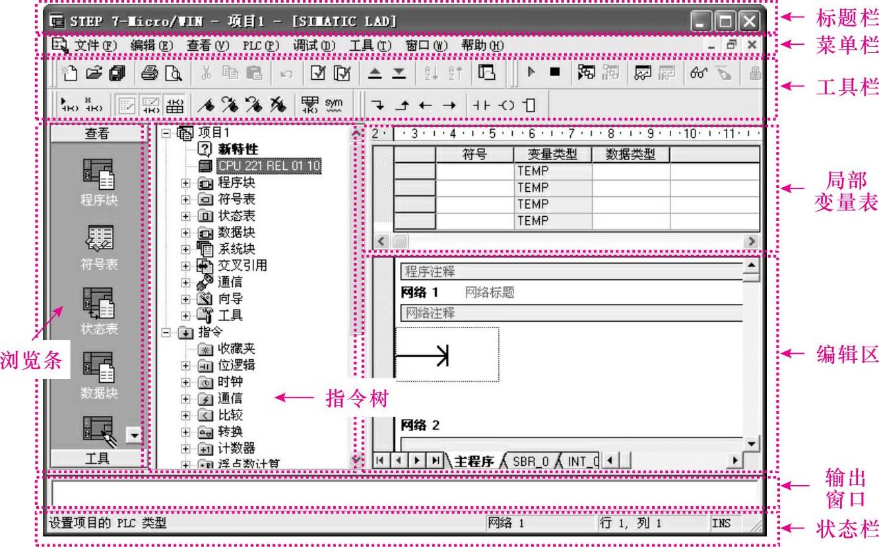
Task: Expand the 位逻辑 instruction folder
Action: 186,364
